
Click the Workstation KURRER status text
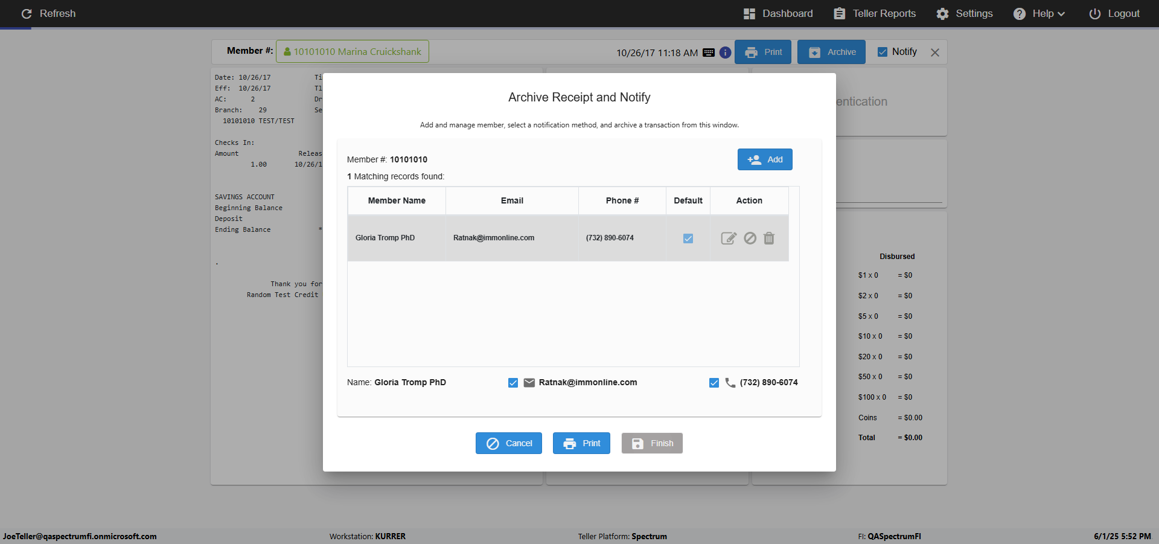(368, 536)
